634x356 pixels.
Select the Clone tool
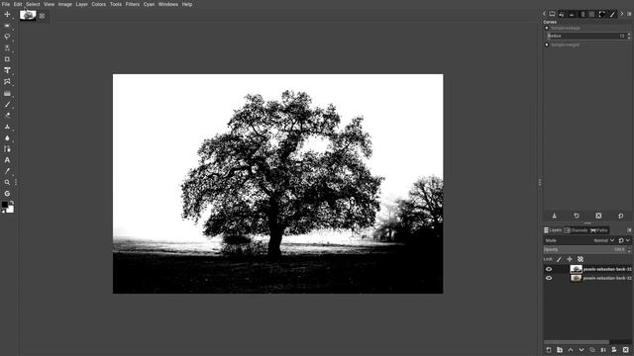7,127
